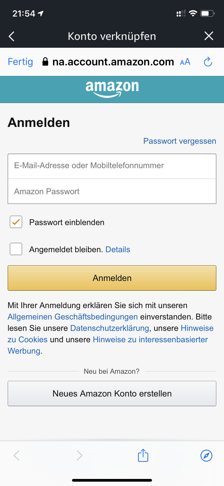Tap the reload page icon
The height and width of the screenshot is (486, 224).
pos(208,62)
